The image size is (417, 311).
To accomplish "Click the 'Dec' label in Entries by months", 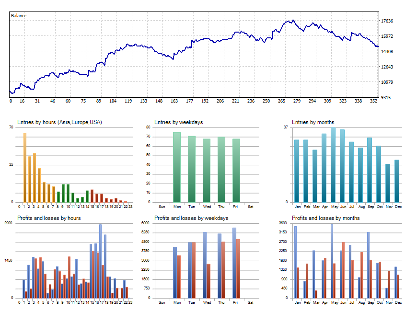I will (398, 207).
